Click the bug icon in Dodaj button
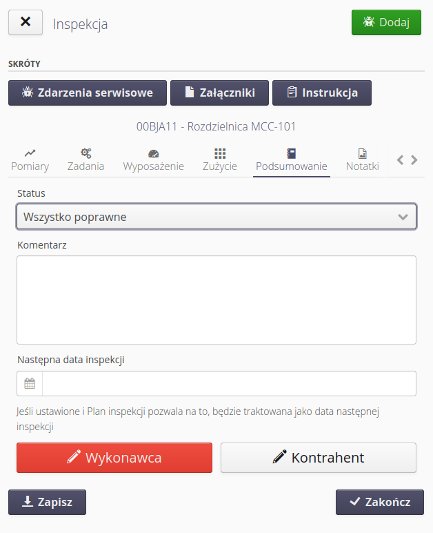Viewport: 433px width, 533px height. point(370,22)
